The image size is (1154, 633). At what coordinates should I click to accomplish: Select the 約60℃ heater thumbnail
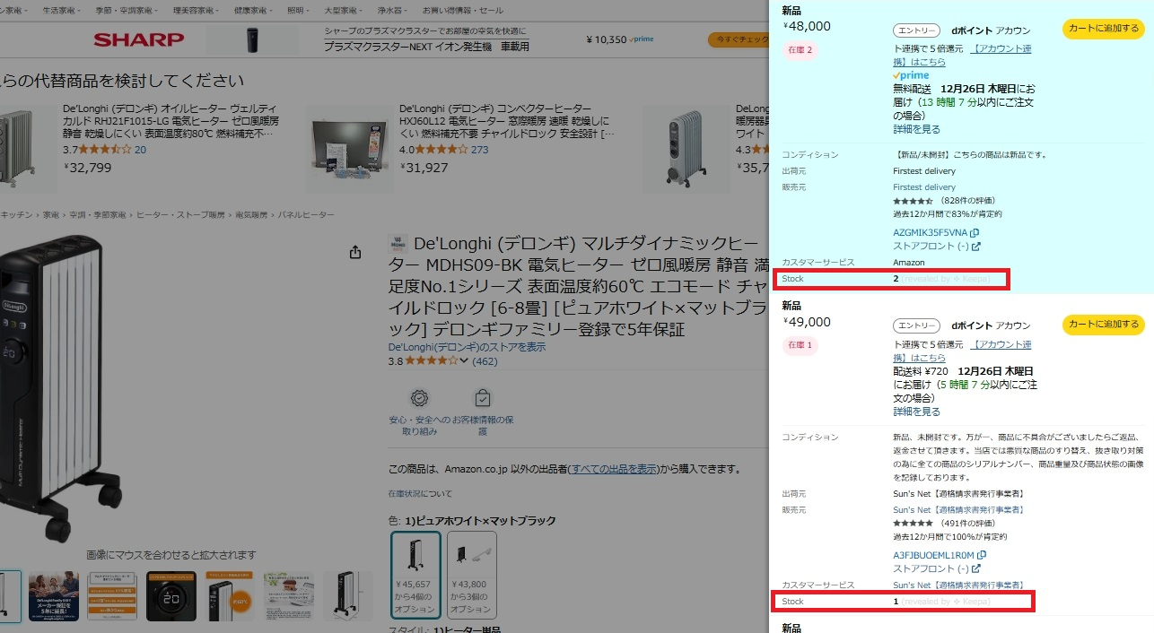(230, 596)
